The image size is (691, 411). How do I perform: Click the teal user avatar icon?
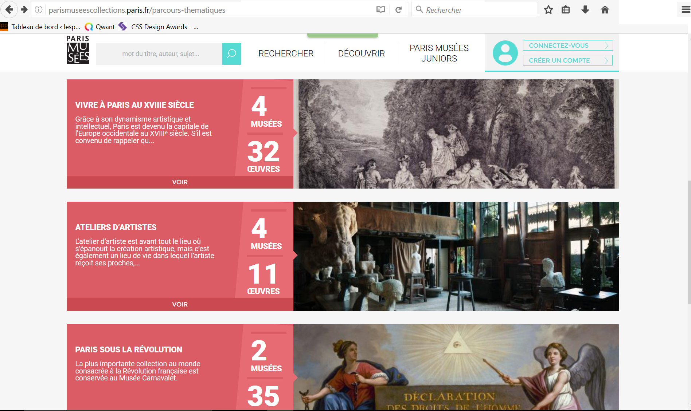(505, 53)
